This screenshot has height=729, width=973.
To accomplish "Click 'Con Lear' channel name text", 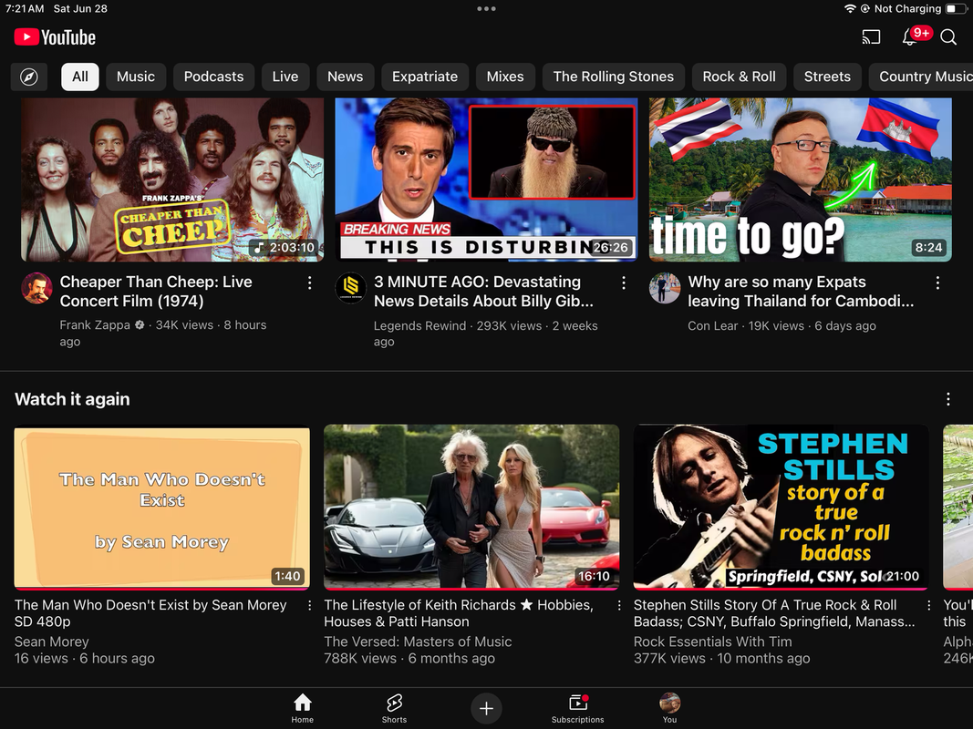I will 712,325.
